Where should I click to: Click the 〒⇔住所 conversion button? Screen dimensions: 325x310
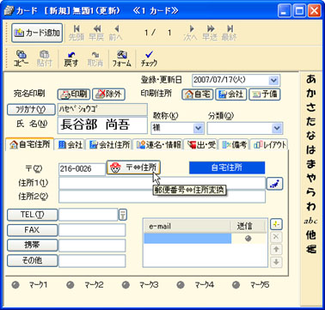pyautogui.click(x=133, y=167)
